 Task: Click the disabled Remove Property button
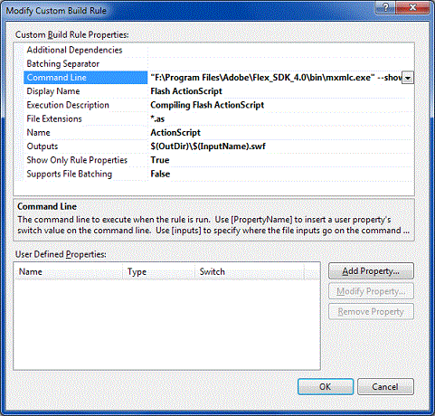pos(371,311)
